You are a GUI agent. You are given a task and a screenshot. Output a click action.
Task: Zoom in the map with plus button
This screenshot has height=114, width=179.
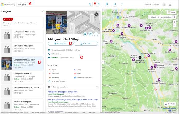(x=174, y=22)
